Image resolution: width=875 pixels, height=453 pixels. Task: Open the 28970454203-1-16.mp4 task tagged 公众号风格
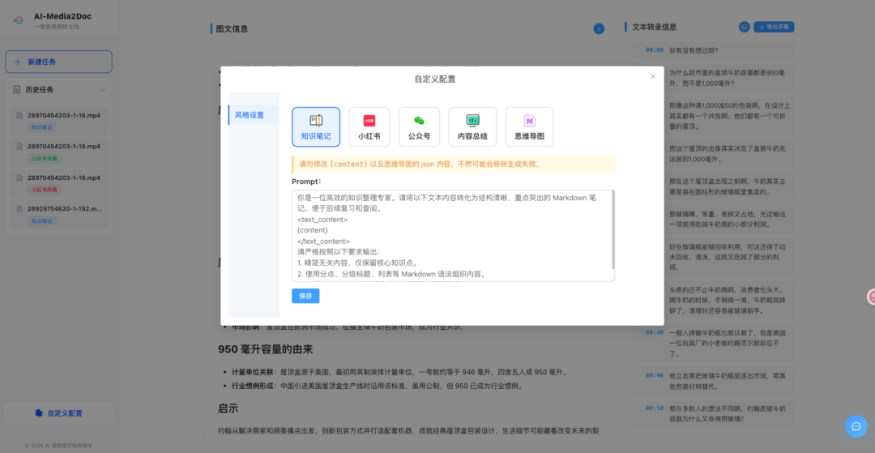click(x=58, y=152)
